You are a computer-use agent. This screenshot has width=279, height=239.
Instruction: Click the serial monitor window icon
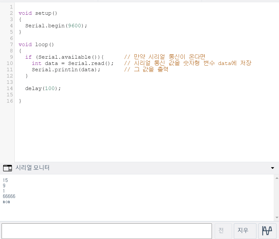(8, 168)
